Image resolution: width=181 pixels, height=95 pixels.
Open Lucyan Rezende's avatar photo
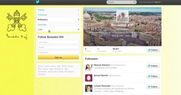pyautogui.click(x=89, y=88)
